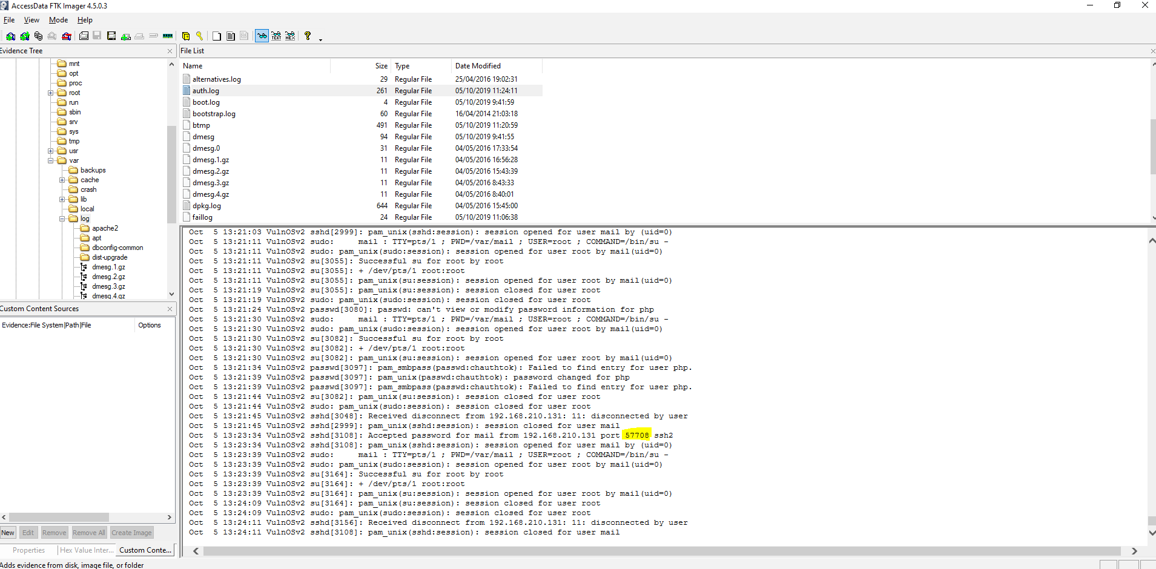
Task: Click the Obtain Protected Files safe icon
Action: 186,36
